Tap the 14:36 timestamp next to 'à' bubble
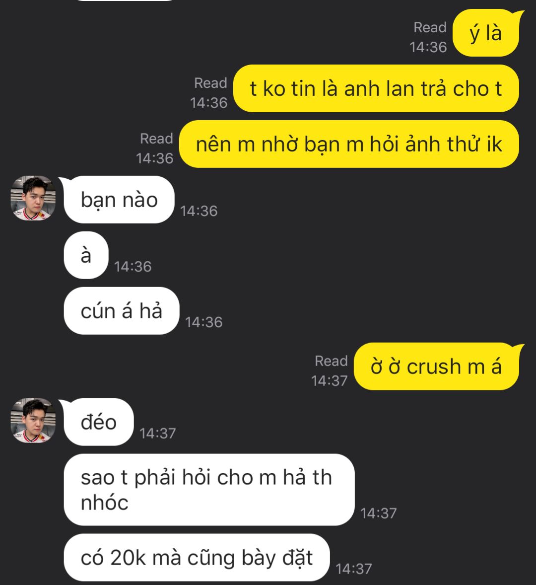The width and height of the screenshot is (536, 585). (133, 266)
